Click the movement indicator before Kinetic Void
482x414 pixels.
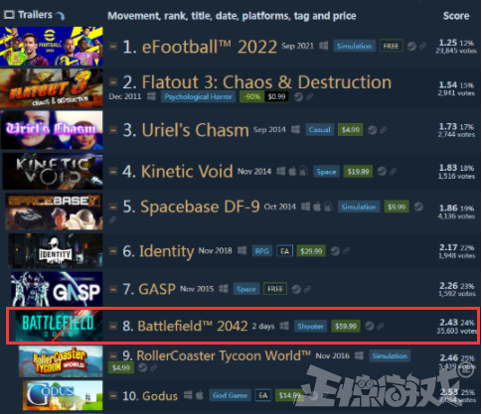pos(113,172)
